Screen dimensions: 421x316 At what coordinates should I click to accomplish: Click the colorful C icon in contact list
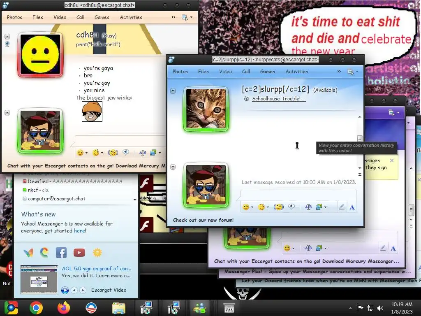44,253
